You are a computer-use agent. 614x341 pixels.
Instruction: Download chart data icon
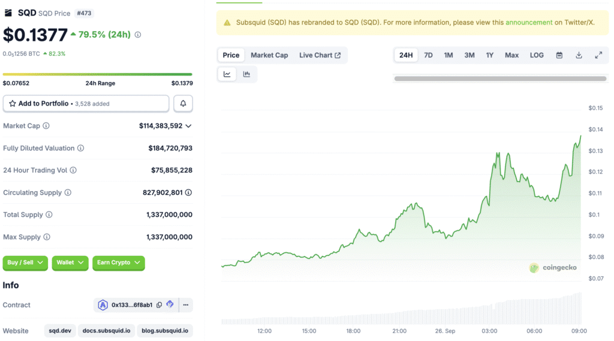coord(579,55)
